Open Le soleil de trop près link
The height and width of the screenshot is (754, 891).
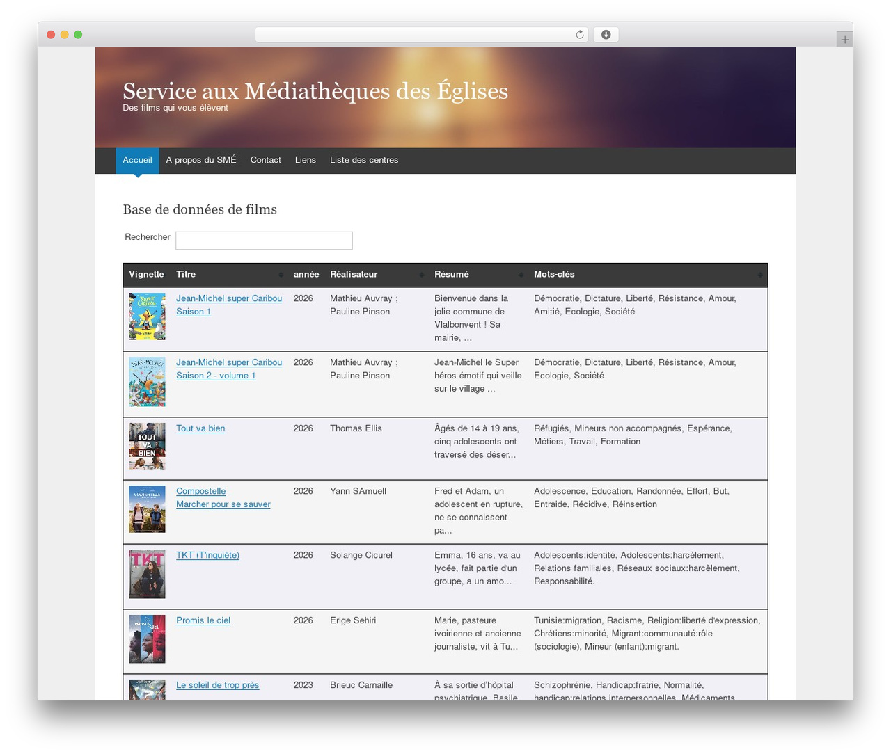click(217, 685)
